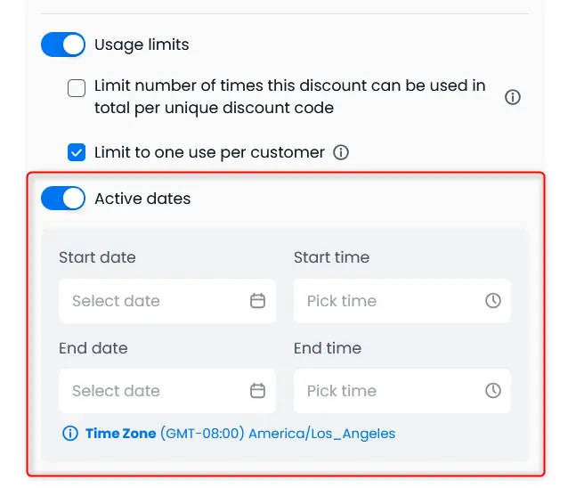The width and height of the screenshot is (576, 504).
Task: Click the Time Zone info icon
Action: point(70,434)
